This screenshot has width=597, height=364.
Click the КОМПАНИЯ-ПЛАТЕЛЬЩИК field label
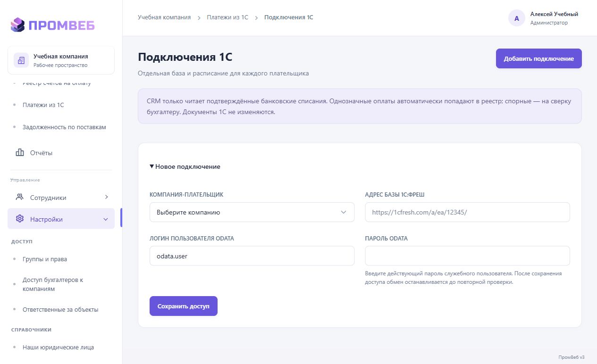(186, 195)
